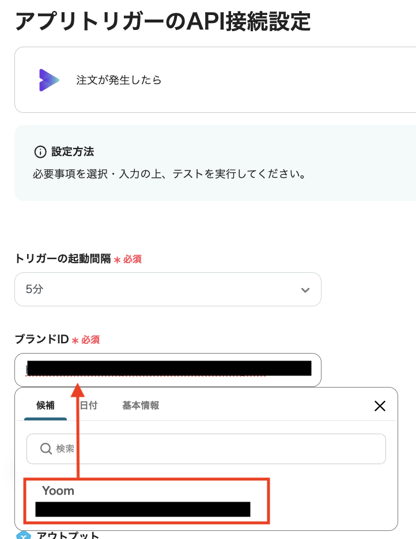Select the Yoom candidate entry
This screenshot has height=539, width=416.
tap(58, 491)
